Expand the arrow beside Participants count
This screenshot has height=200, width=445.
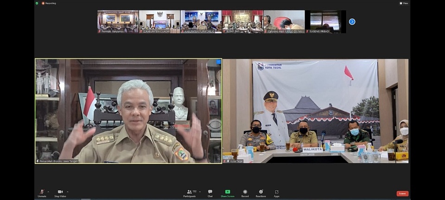[200, 192]
